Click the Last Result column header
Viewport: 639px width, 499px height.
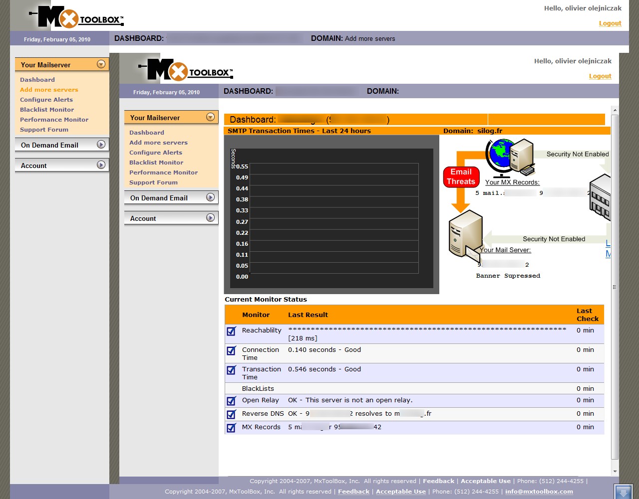pyautogui.click(x=308, y=315)
